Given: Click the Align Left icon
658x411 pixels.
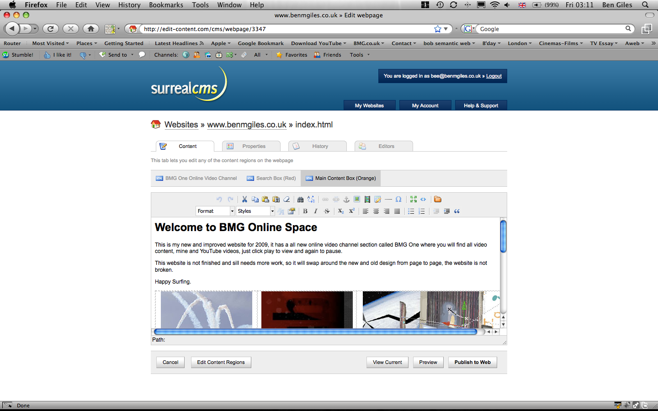Looking at the screenshot, I should coord(366,211).
